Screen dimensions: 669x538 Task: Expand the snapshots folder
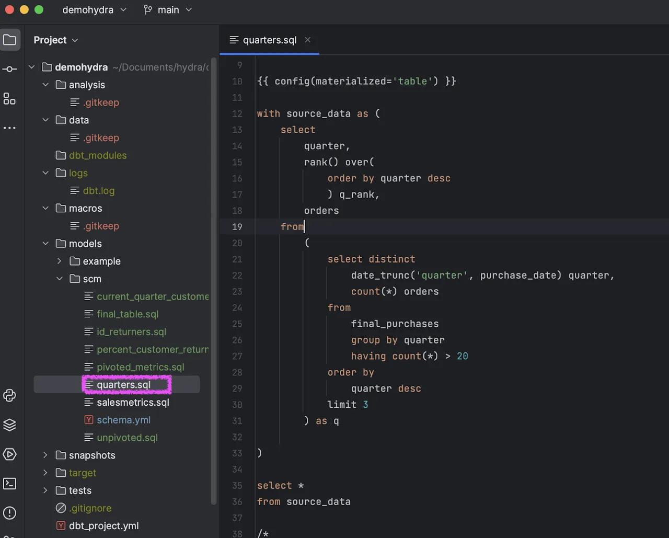(x=46, y=455)
